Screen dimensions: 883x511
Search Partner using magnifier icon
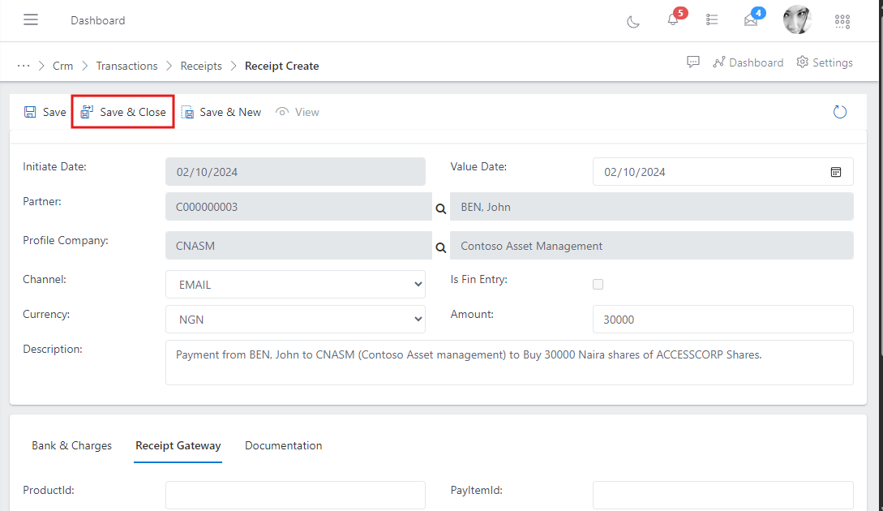[x=440, y=208]
